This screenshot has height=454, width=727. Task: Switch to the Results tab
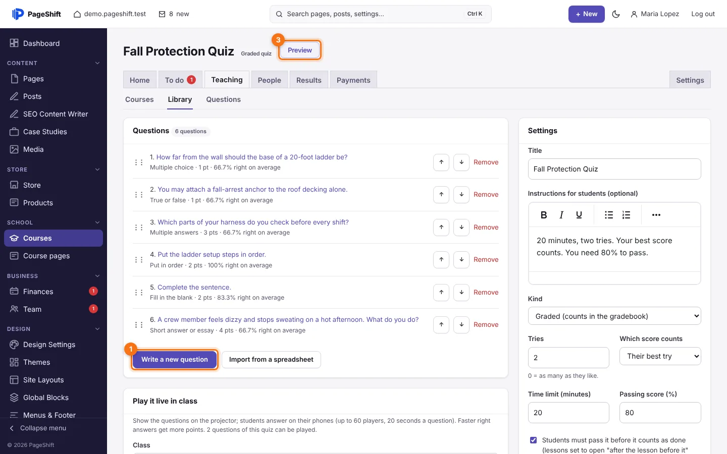point(309,80)
